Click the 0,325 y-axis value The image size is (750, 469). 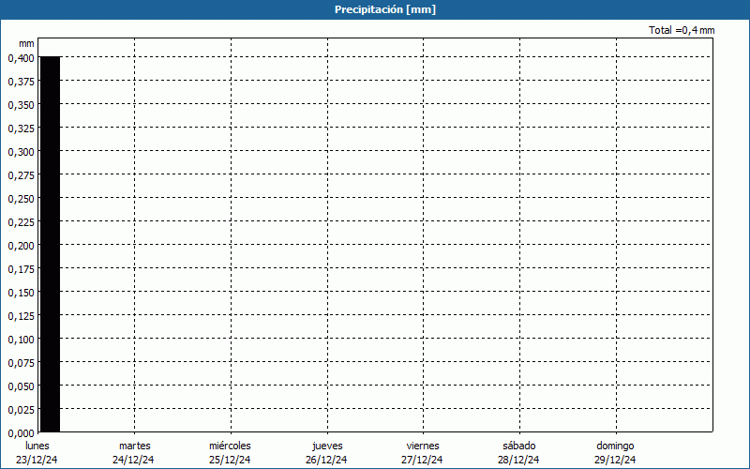coord(21,129)
